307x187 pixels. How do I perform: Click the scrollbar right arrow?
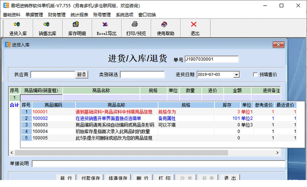[x=278, y=153]
